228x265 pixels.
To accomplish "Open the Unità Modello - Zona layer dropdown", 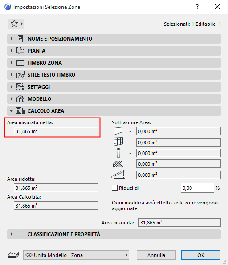I will point(76,255).
